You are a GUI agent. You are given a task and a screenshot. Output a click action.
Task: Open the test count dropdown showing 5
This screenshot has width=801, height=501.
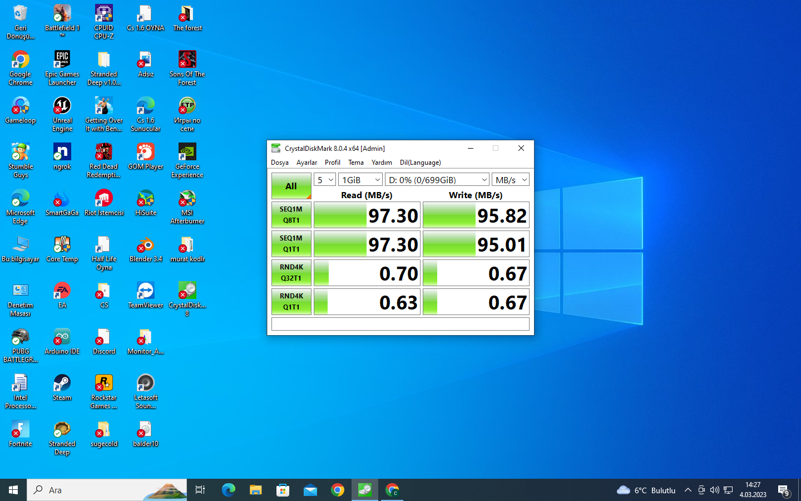[x=325, y=180]
